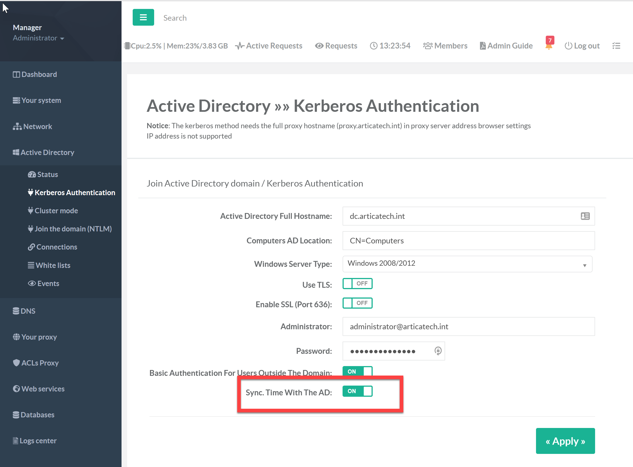Screen dimensions: 633x467
Task: Go to Join the domain (NTLM)
Action: point(73,229)
